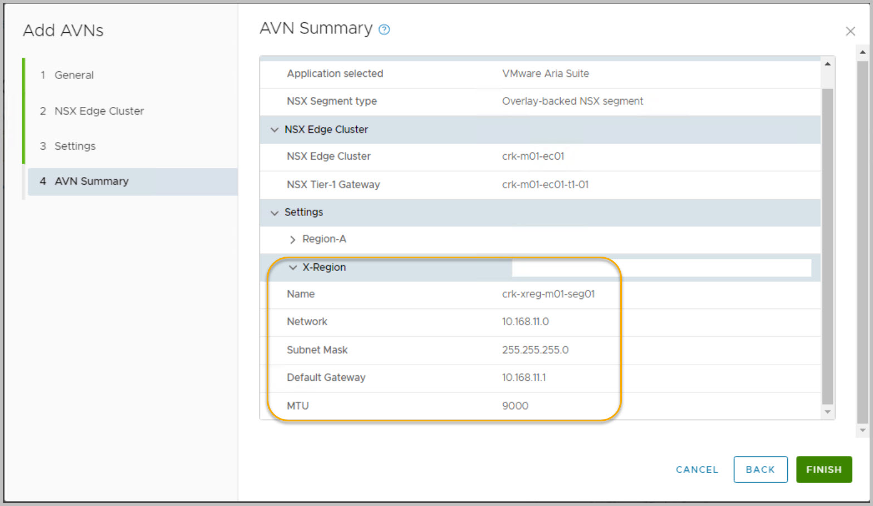Viewport: 873px width, 506px height.
Task: Collapse the Settings section chevron
Action: 274,213
